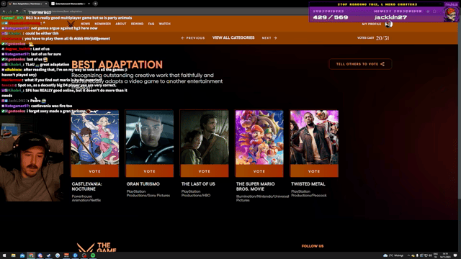Click the Windows Start button
The height and width of the screenshot is (259, 461).
pos(4,255)
